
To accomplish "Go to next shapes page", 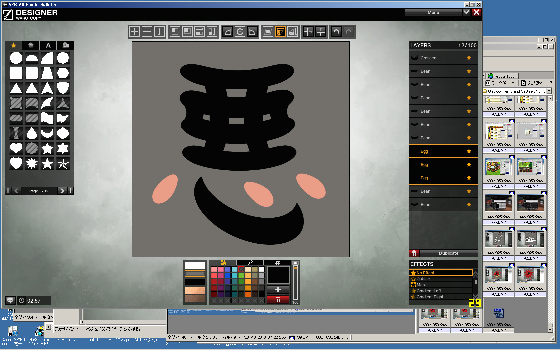I will 62,191.
